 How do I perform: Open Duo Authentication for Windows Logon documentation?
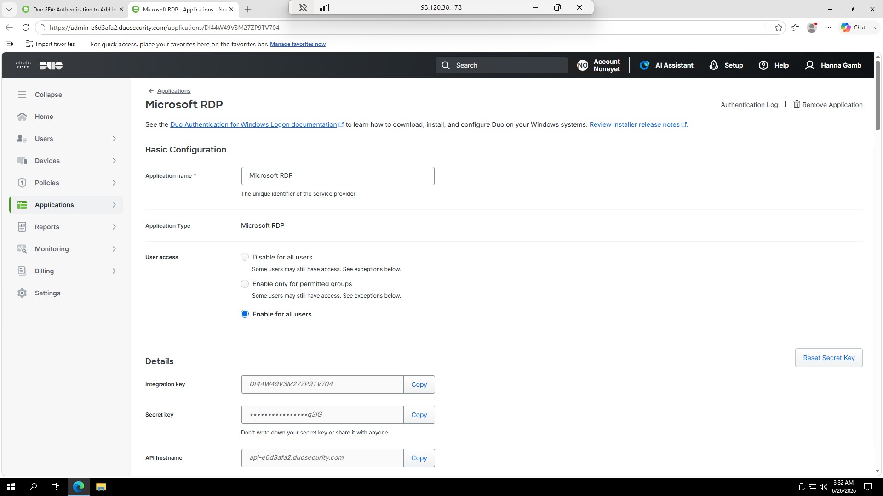click(257, 124)
